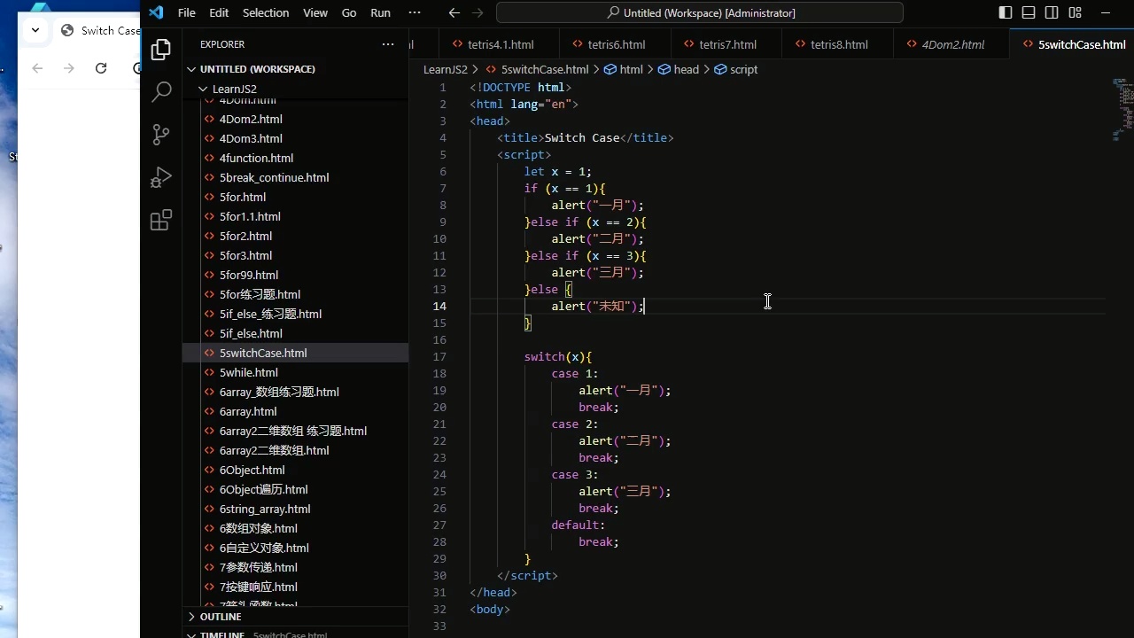Open the Extensions view
Screen dimensions: 1134x638
point(160,219)
